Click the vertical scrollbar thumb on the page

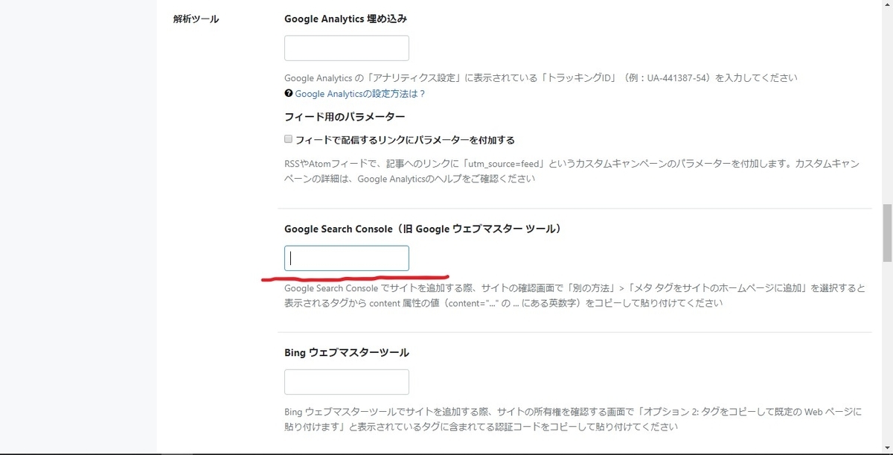coord(887,233)
